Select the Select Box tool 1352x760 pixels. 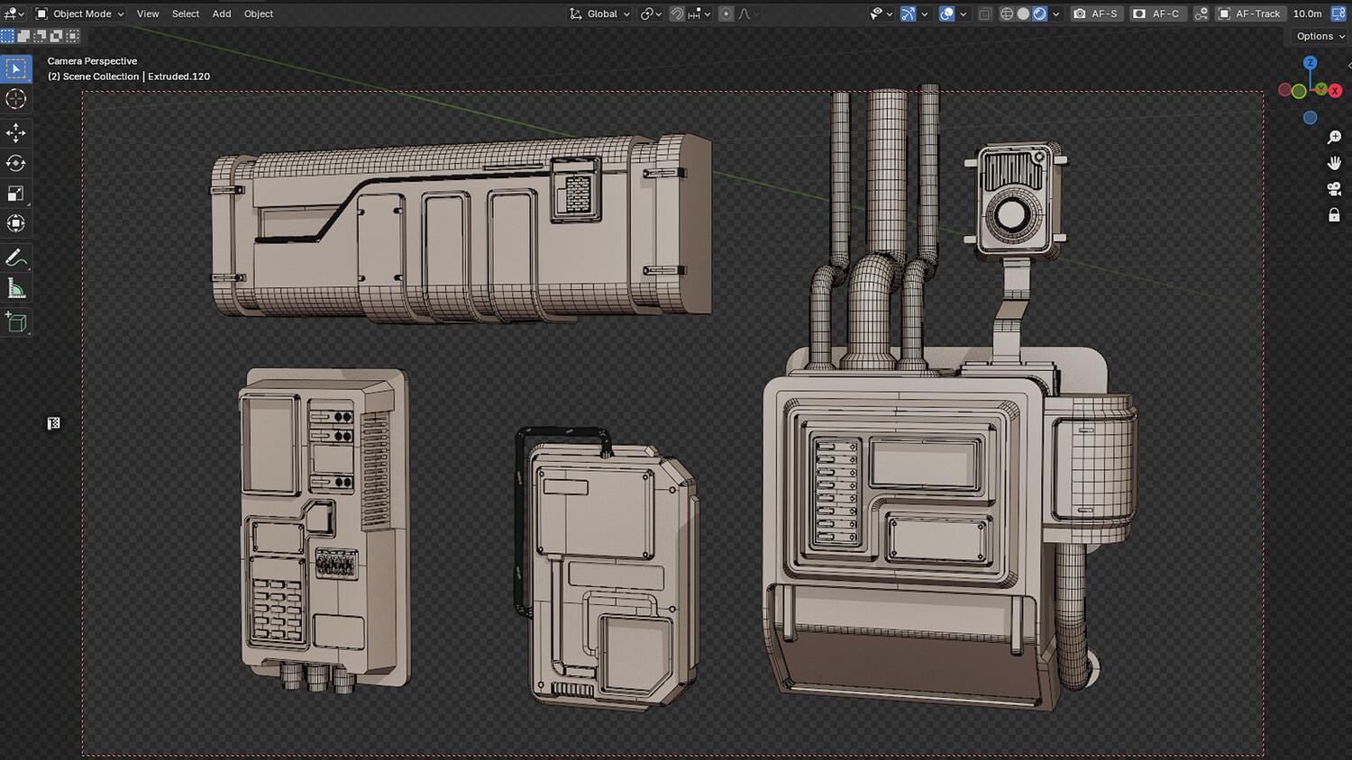[x=16, y=69]
